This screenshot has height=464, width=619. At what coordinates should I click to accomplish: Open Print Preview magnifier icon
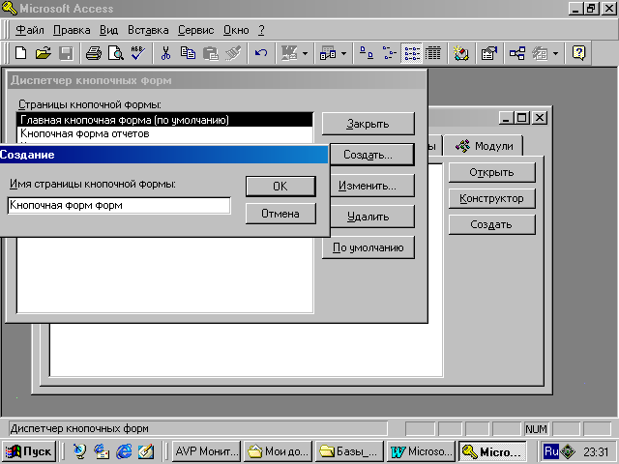(x=116, y=52)
